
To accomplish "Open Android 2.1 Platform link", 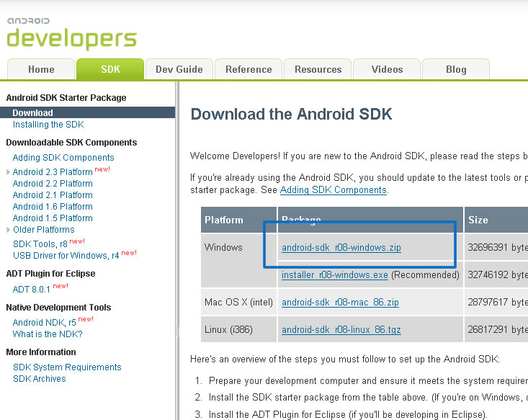I will [x=53, y=195].
